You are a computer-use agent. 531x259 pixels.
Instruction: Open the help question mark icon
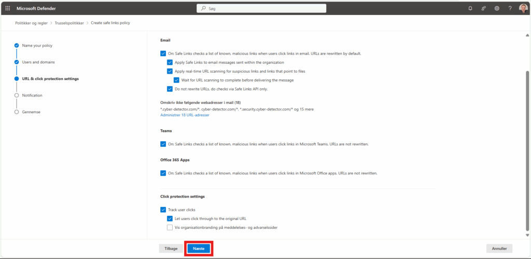click(510, 8)
